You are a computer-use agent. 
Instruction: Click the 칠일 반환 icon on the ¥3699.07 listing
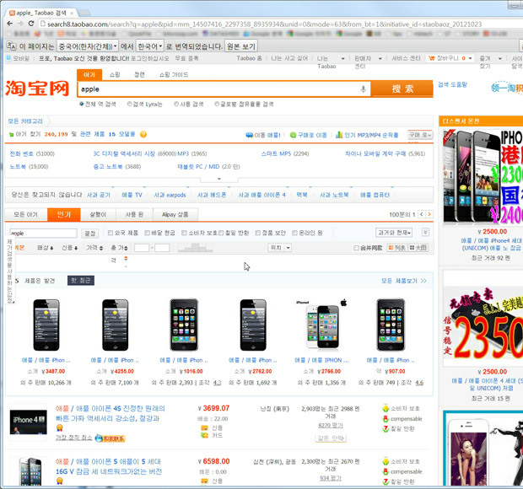tap(386, 428)
